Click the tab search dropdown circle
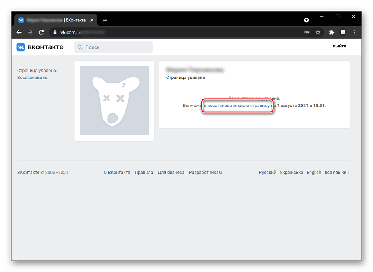The height and width of the screenshot is (272, 373). (x=307, y=20)
